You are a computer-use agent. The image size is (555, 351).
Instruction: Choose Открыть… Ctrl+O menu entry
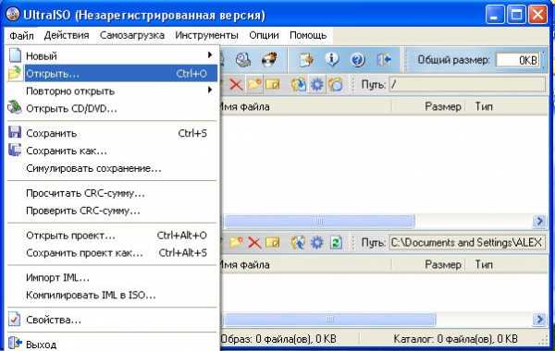[112, 74]
